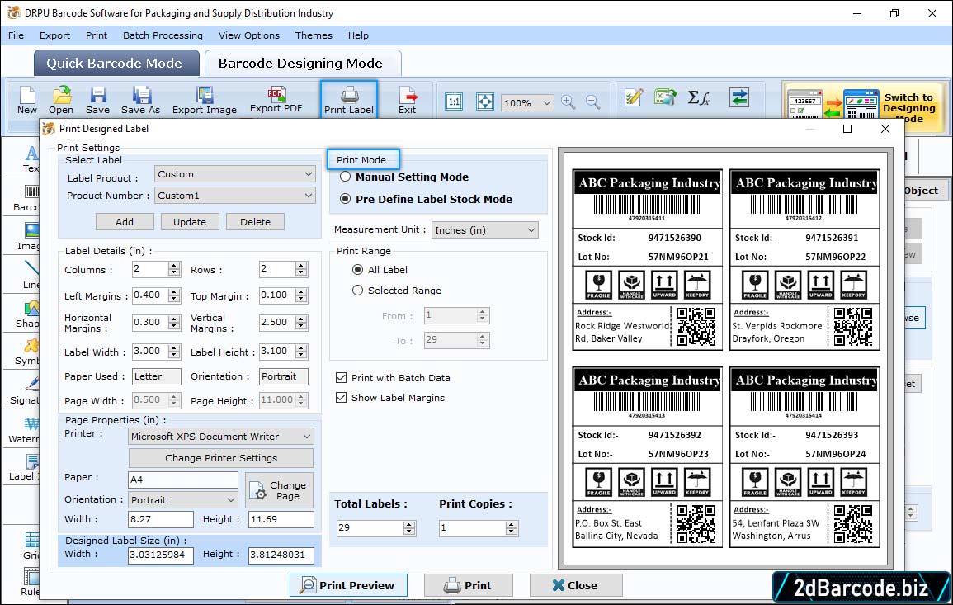Click the first label preview thumbnail
The image size is (953, 605).
tap(647, 260)
